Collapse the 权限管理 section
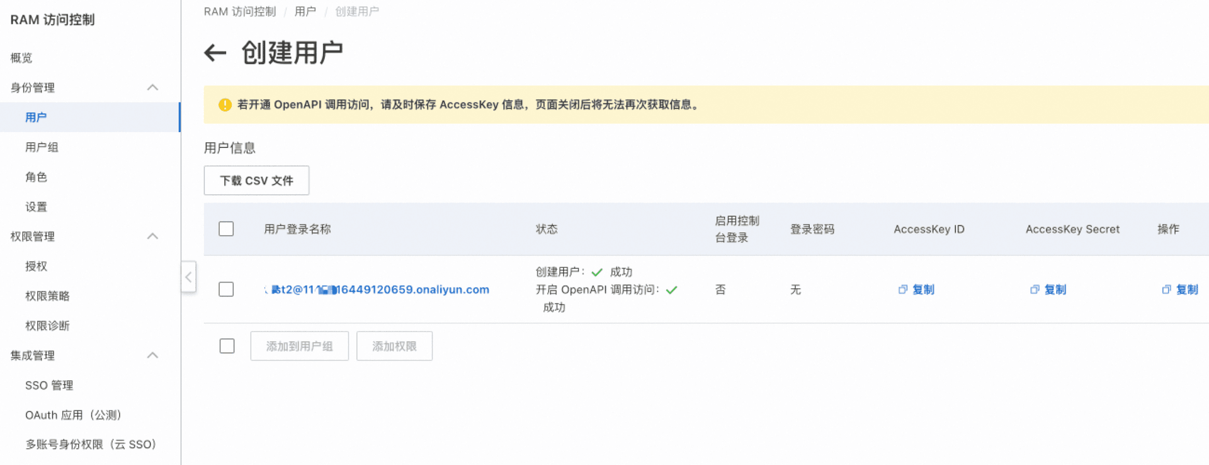 (152, 237)
